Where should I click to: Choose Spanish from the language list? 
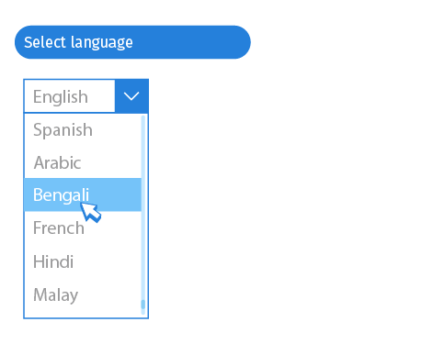click(x=83, y=129)
